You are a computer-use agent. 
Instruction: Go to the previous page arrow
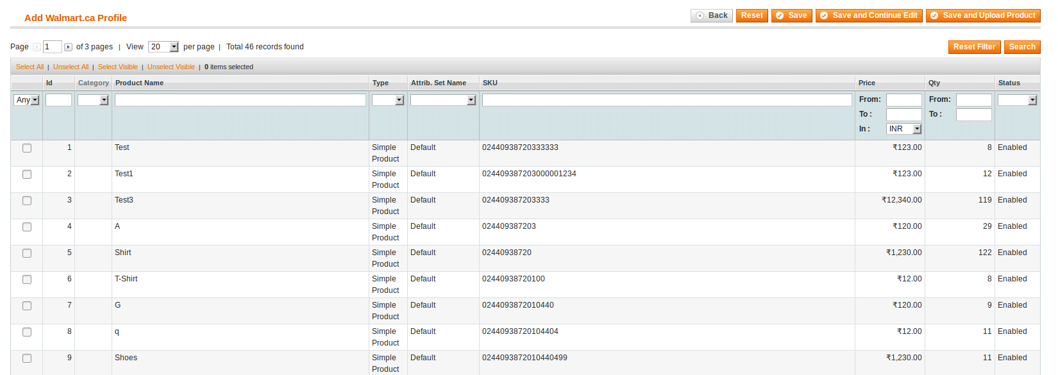click(x=37, y=47)
